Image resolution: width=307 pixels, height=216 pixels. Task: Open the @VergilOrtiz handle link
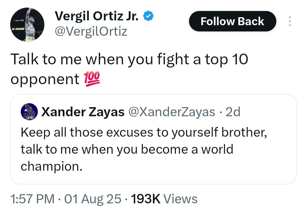tap(91, 31)
